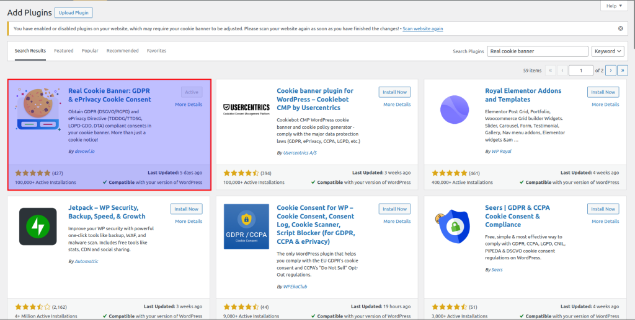Expand the Help panel

point(614,6)
